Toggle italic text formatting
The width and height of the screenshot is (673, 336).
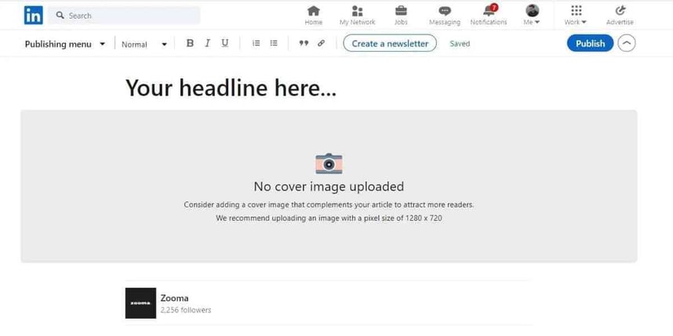pos(207,44)
